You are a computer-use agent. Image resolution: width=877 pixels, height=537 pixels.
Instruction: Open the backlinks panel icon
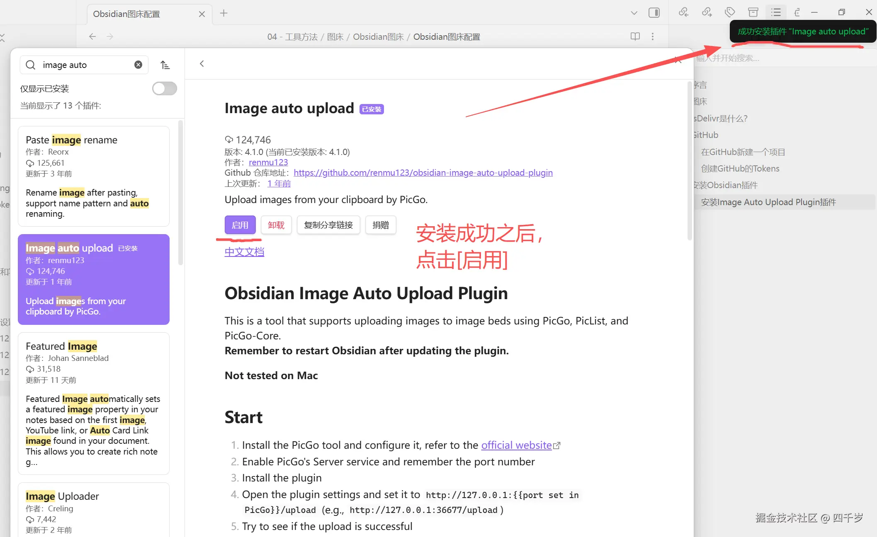(683, 12)
